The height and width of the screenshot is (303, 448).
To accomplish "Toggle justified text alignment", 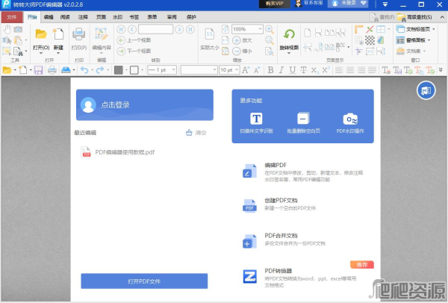I will 372,70.
